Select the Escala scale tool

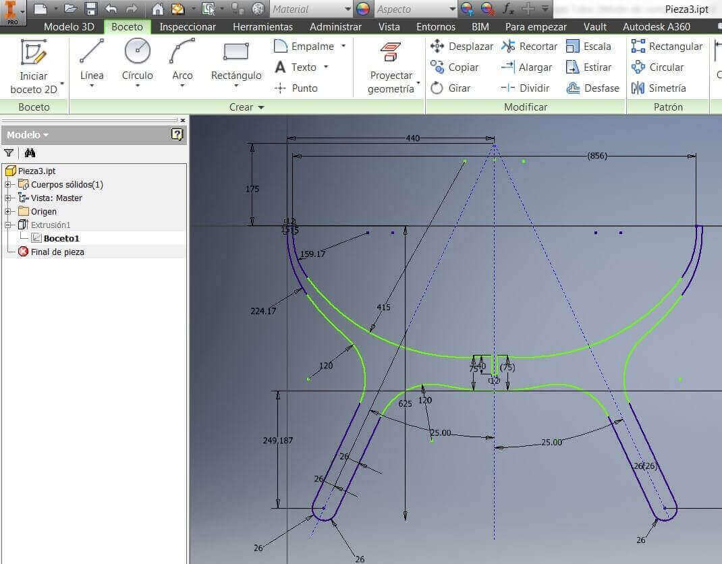[588, 46]
